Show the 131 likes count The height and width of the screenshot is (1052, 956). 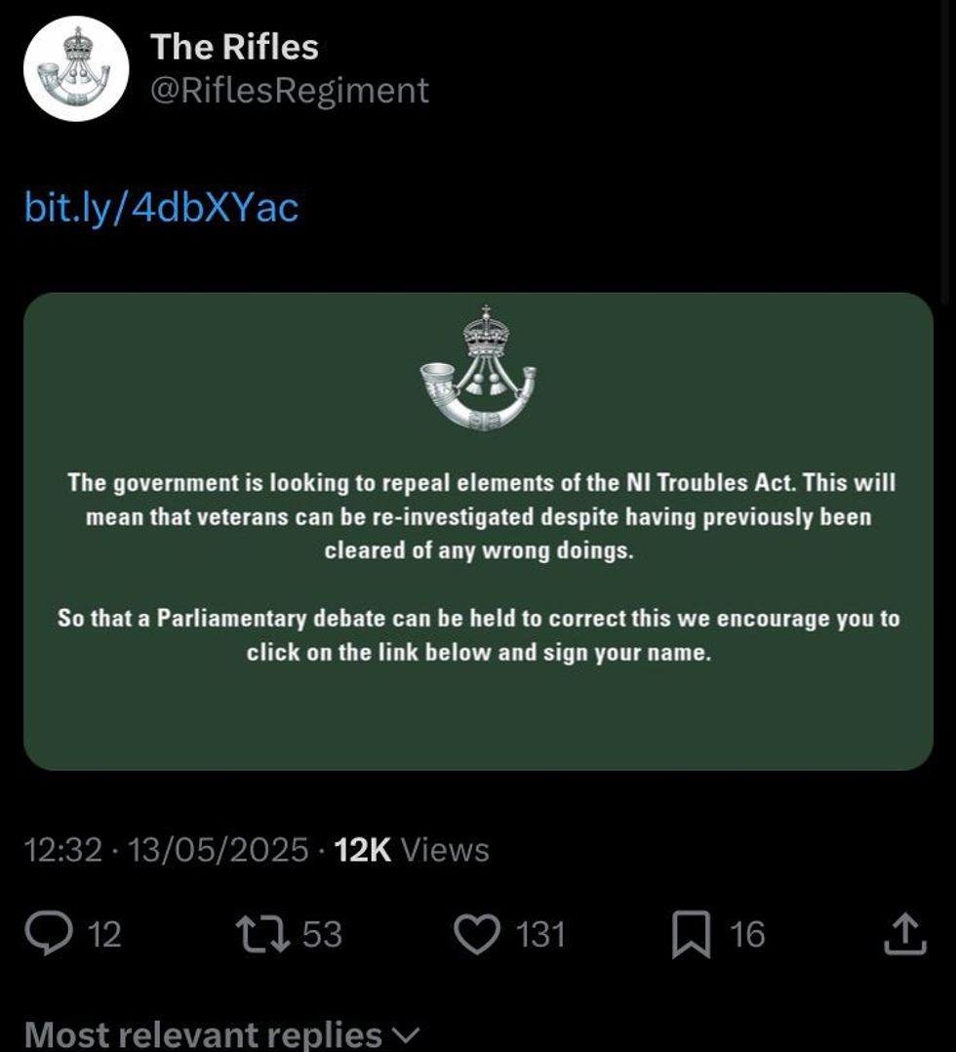pyautogui.click(x=540, y=935)
